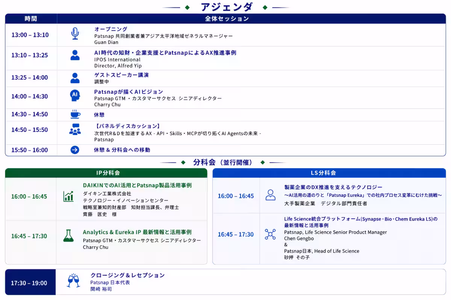Click the テクノロジー・イノベーションセンター line
The image size is (451, 300).
126,201
